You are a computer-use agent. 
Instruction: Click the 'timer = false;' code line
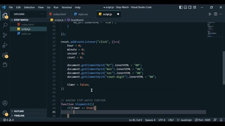click(x=78, y=85)
